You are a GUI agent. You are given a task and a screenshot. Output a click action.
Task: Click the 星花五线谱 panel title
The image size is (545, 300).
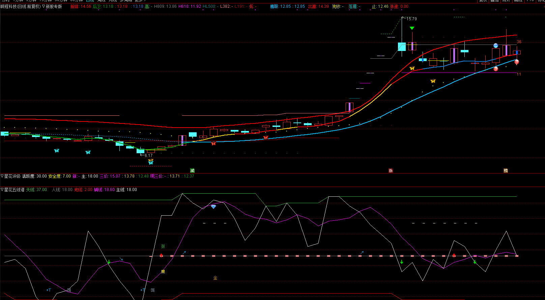(14, 190)
